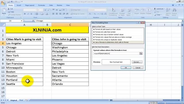This screenshot has width=184, height=104.
Task: Click the Font Color letter A icon
Action: [x=47, y=14]
